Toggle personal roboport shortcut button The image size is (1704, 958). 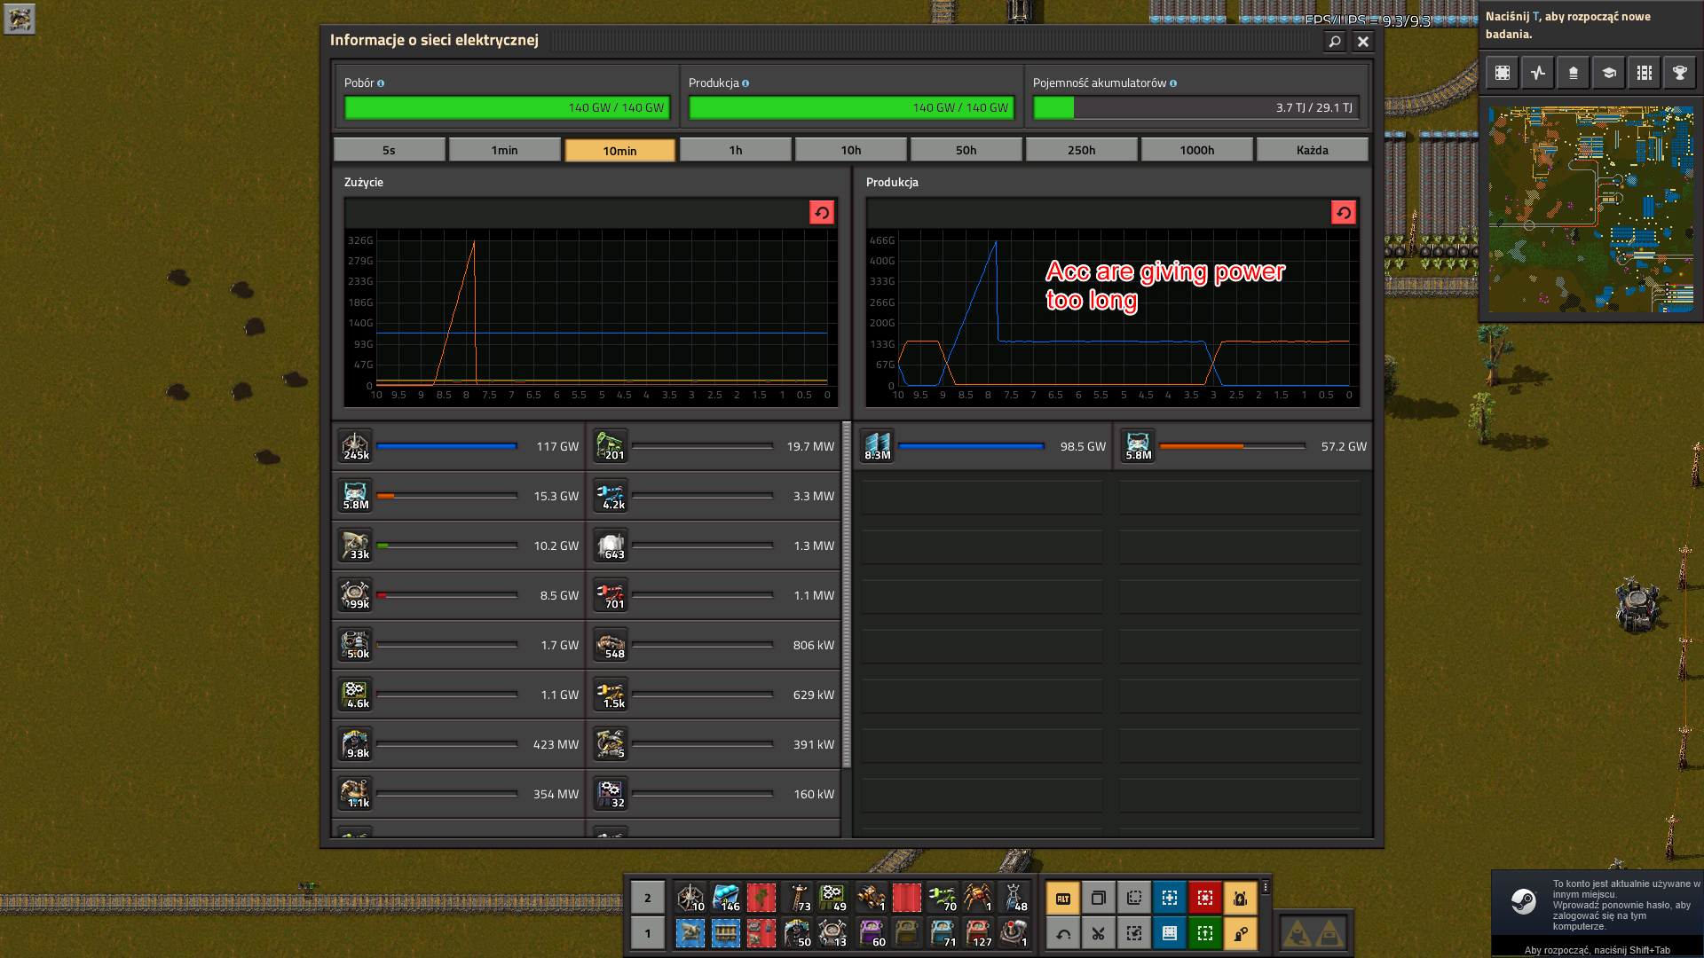tap(1240, 898)
